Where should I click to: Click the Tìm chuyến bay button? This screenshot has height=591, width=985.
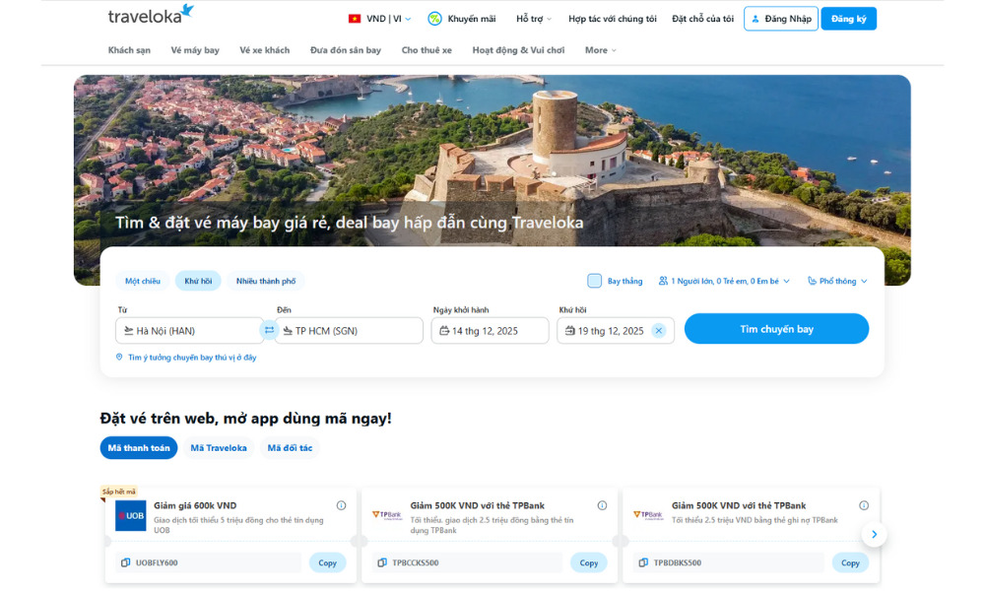point(776,329)
